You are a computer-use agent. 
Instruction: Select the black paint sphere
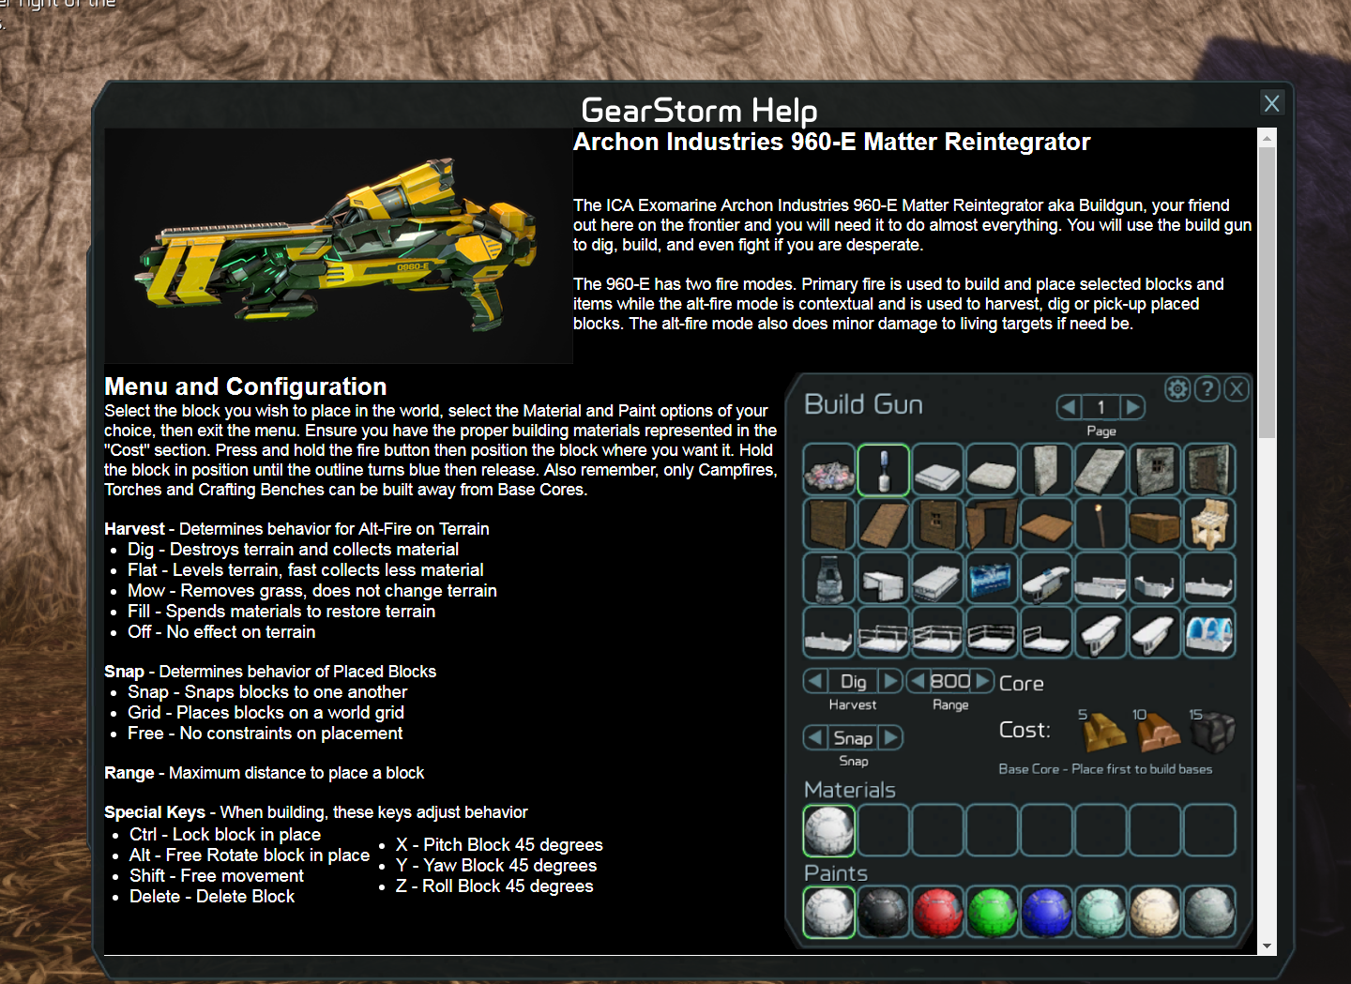tap(884, 912)
